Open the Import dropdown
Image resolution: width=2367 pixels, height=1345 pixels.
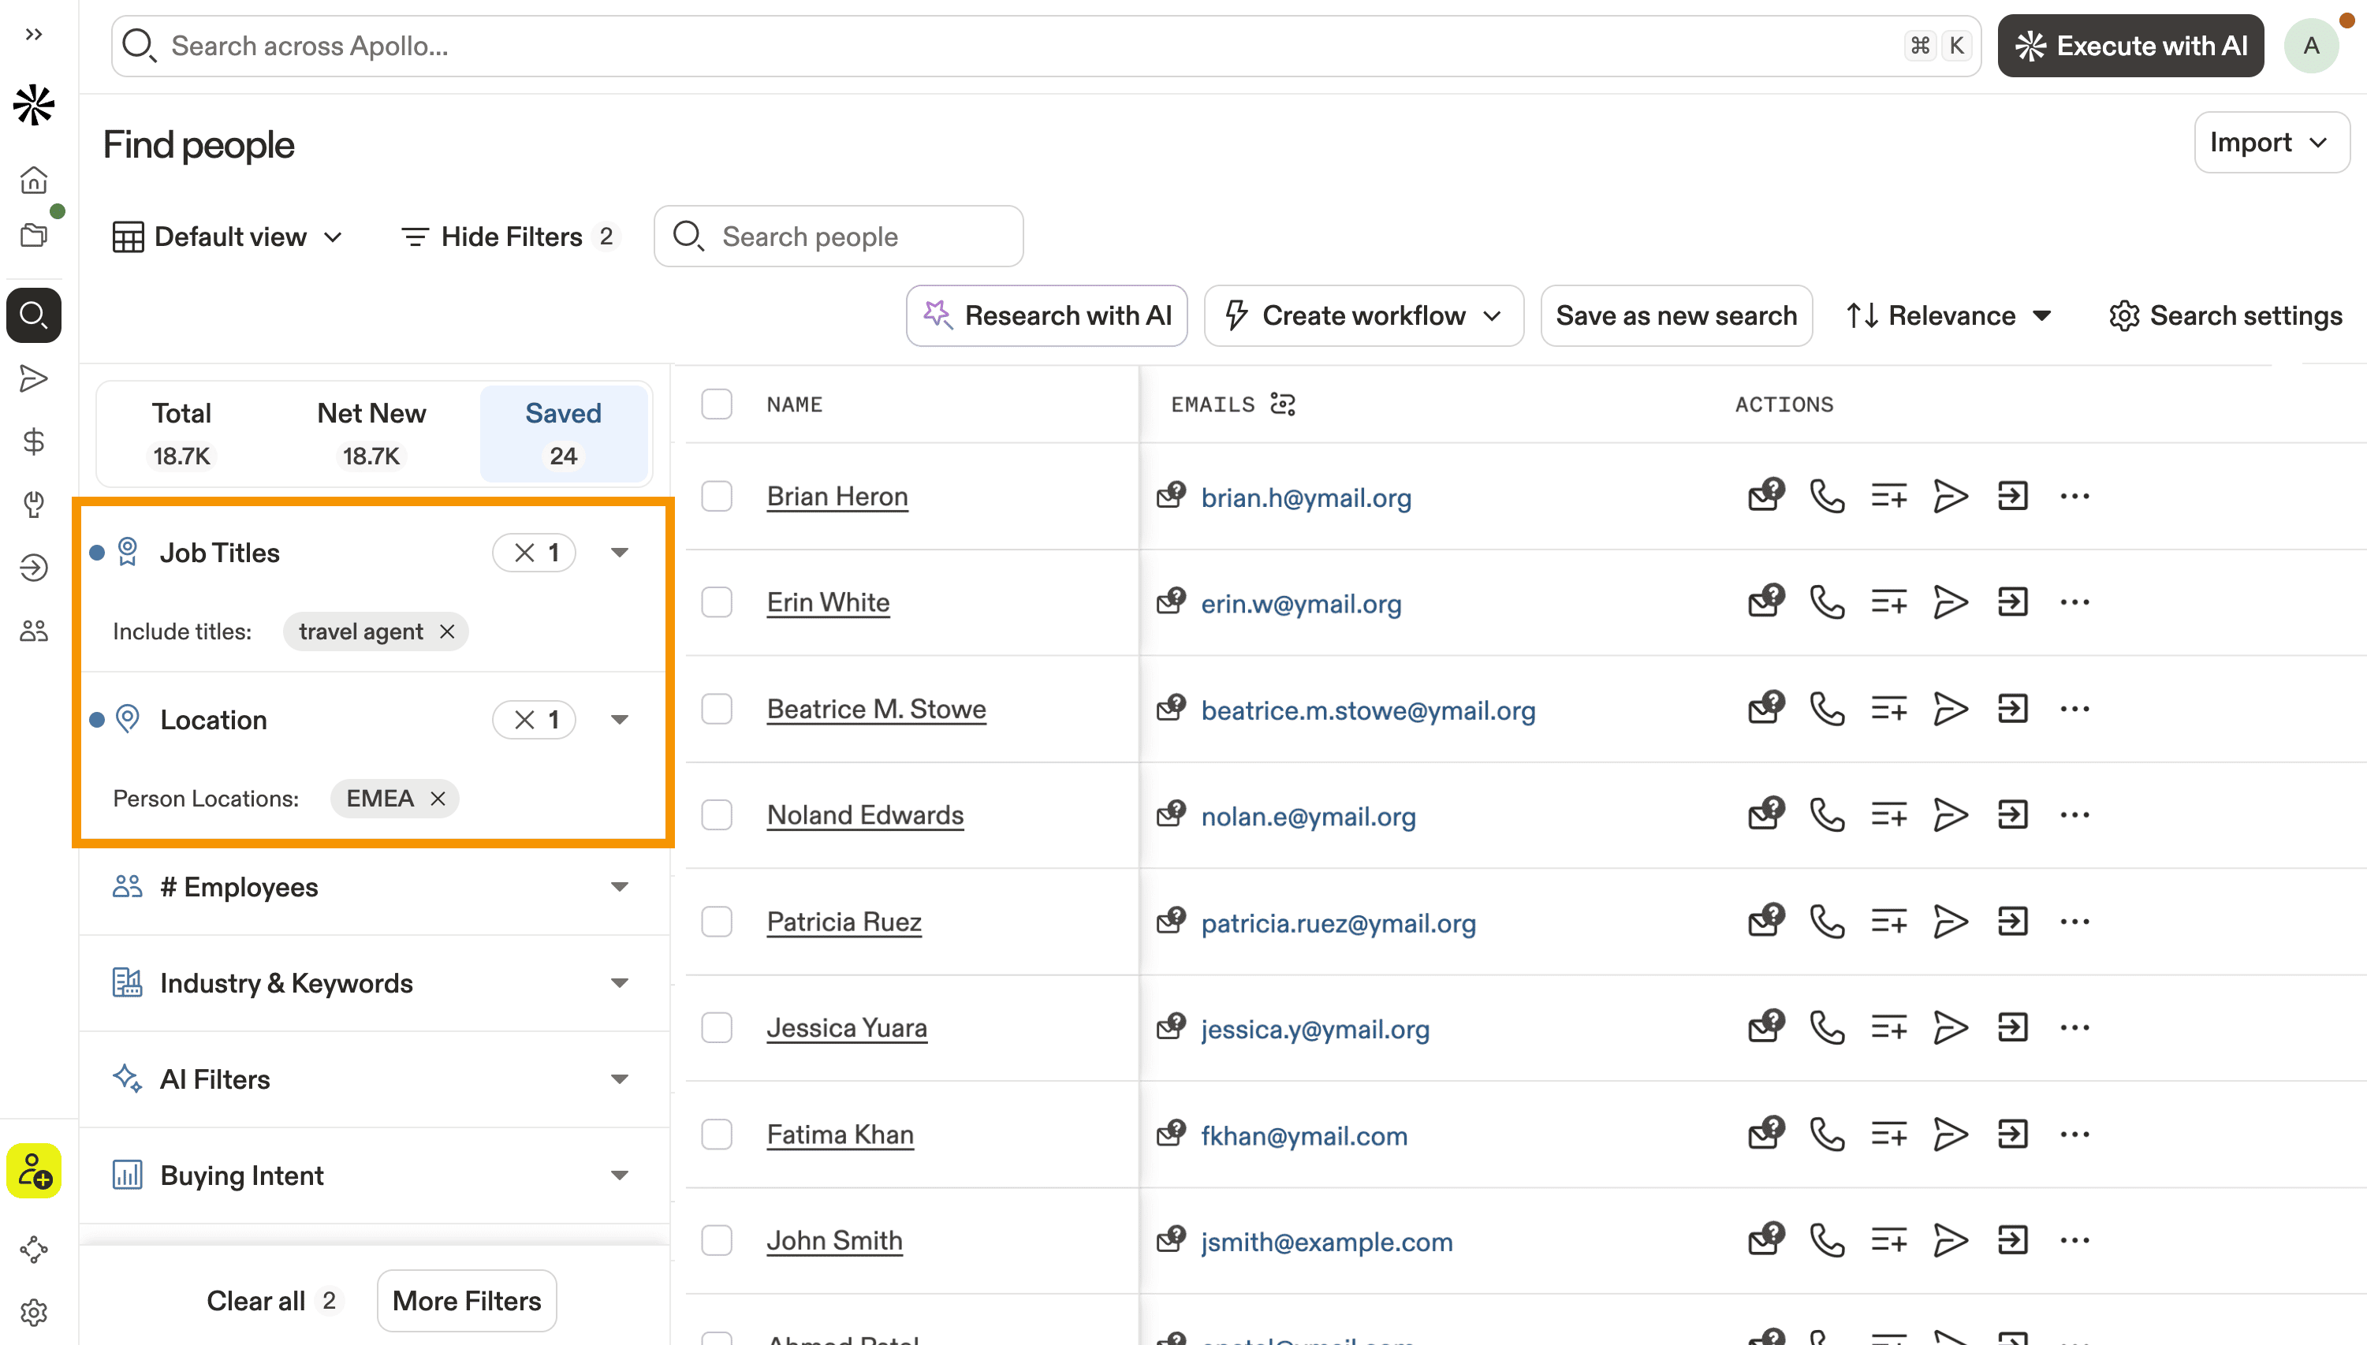pos(2271,142)
